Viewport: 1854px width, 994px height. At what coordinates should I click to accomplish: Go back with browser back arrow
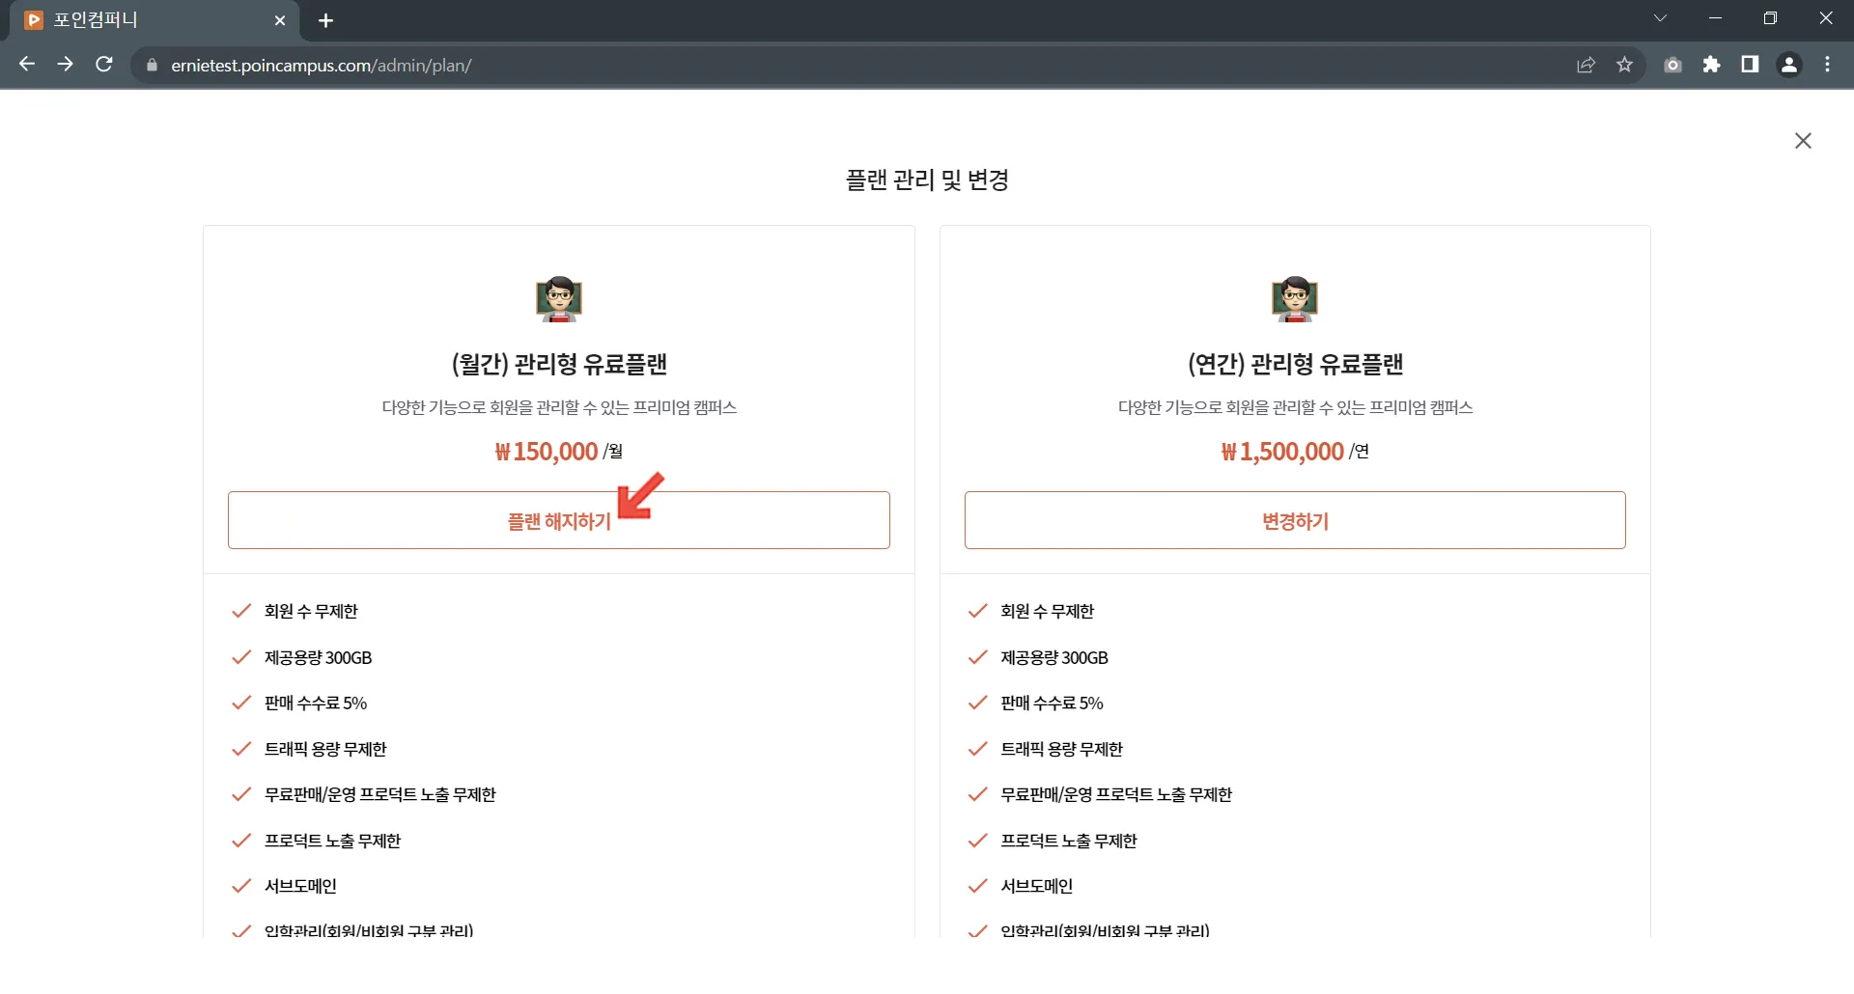pos(27,65)
